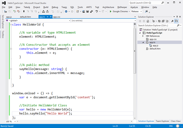The width and height of the screenshot is (183, 128).
Task: Open the Server Explorer side tab
Action: pyautogui.click(x=3, y=22)
